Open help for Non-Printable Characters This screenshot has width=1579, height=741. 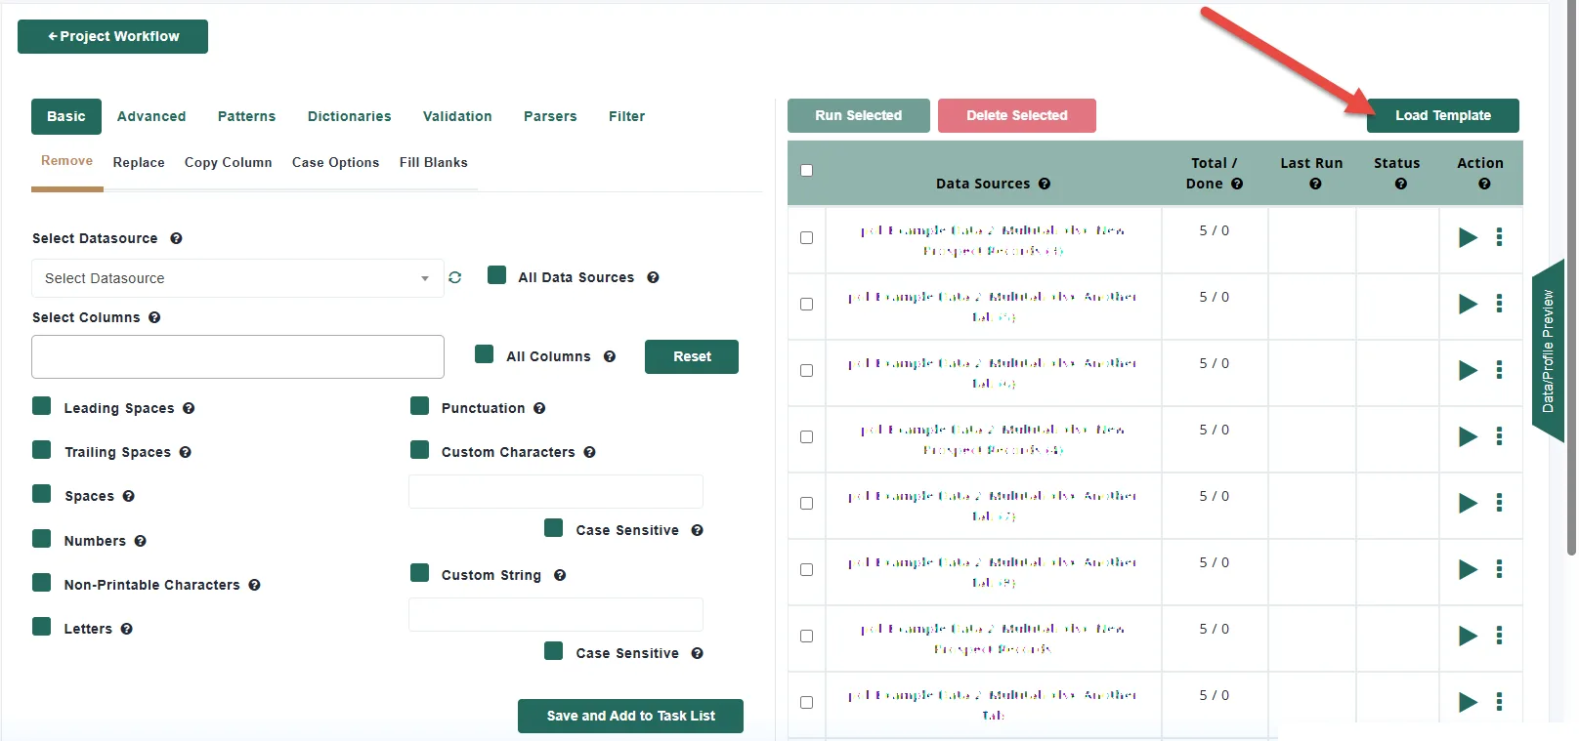pos(254,585)
